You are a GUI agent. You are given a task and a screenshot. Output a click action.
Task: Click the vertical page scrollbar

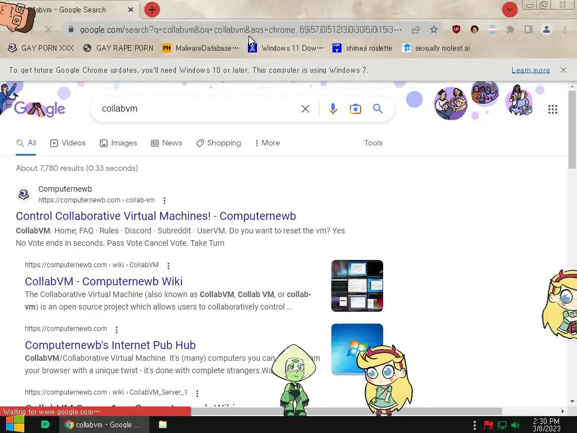click(x=572, y=129)
